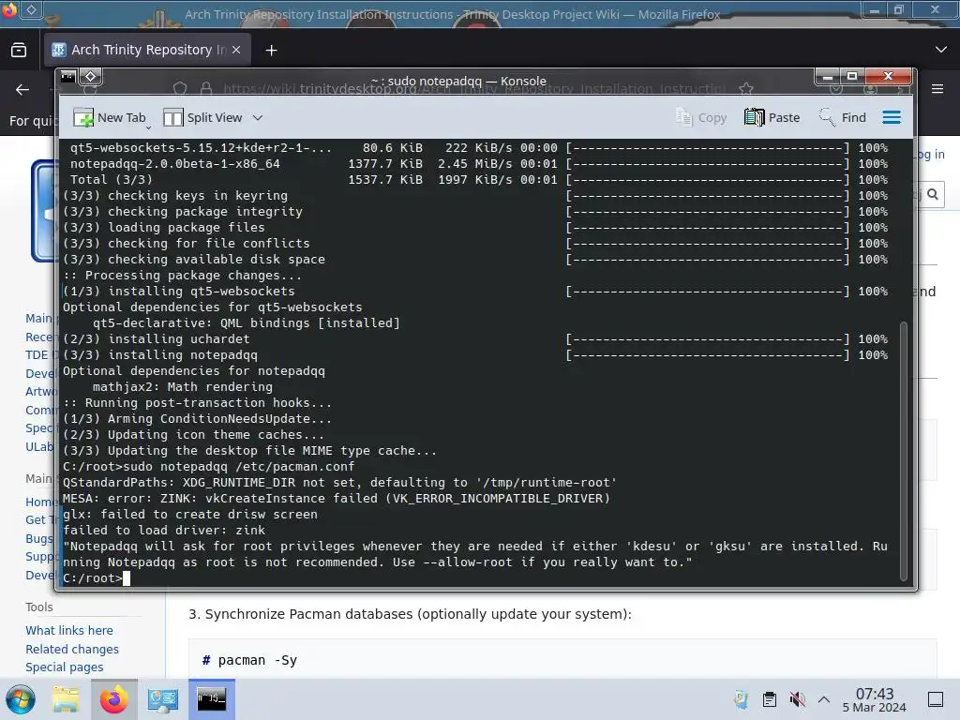The width and height of the screenshot is (960, 720).
Task: Open the What links here link
Action: click(69, 630)
